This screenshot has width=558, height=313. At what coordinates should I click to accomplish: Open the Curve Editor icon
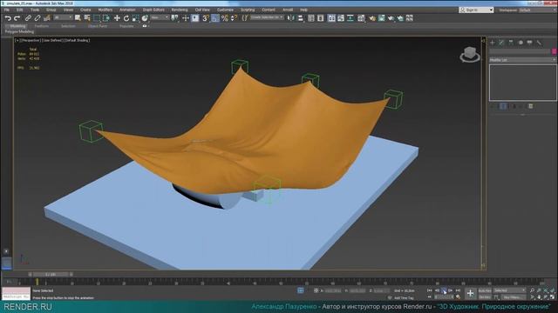[x=341, y=18]
